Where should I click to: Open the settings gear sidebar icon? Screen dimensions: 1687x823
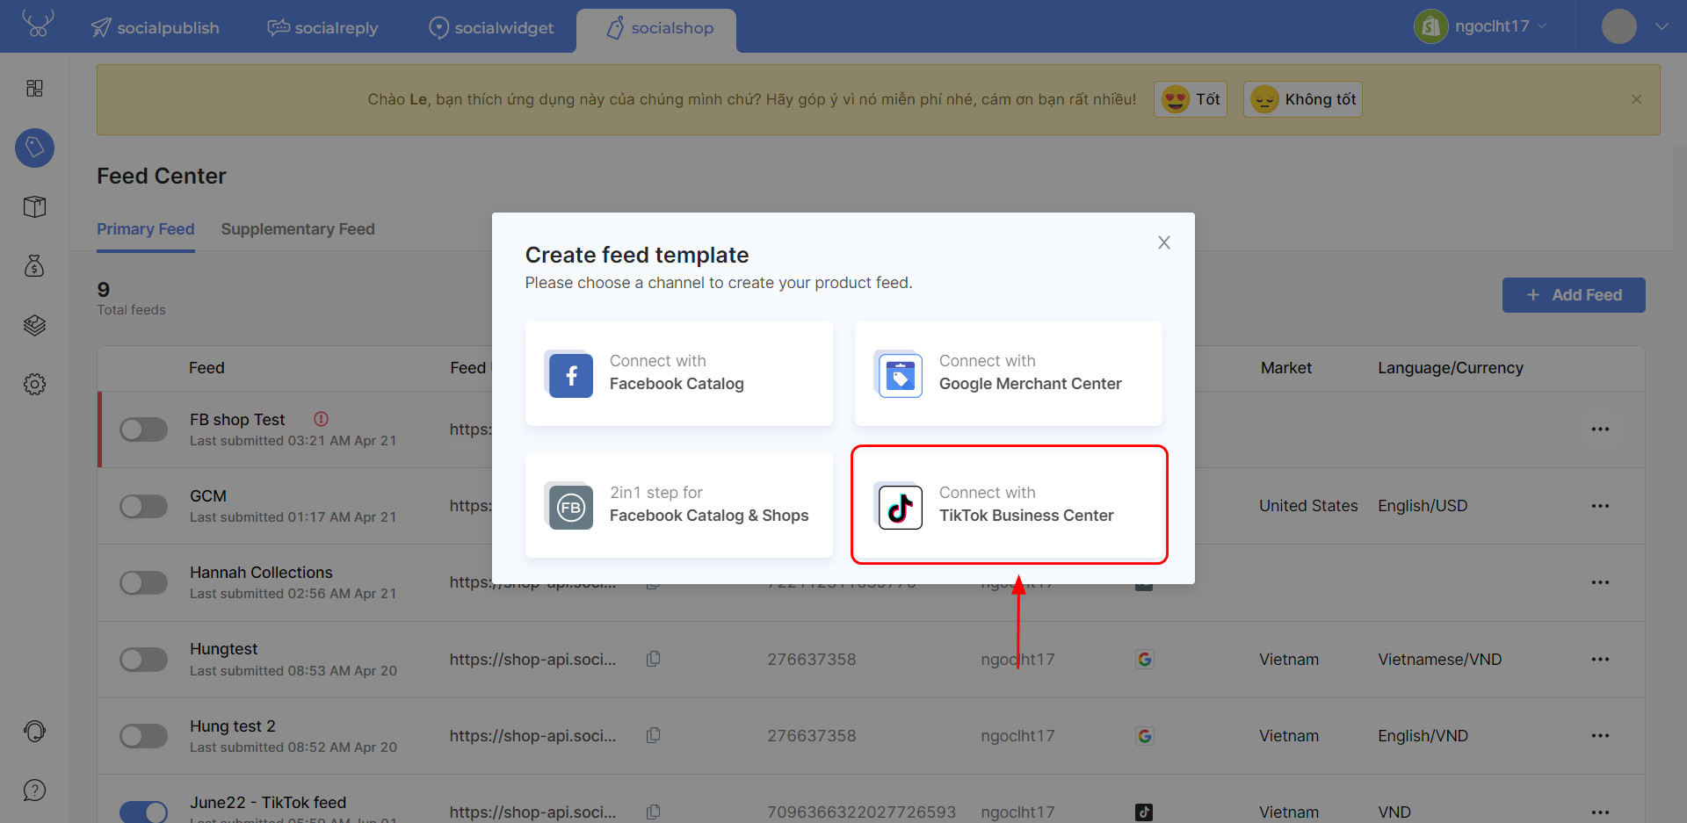tap(34, 384)
